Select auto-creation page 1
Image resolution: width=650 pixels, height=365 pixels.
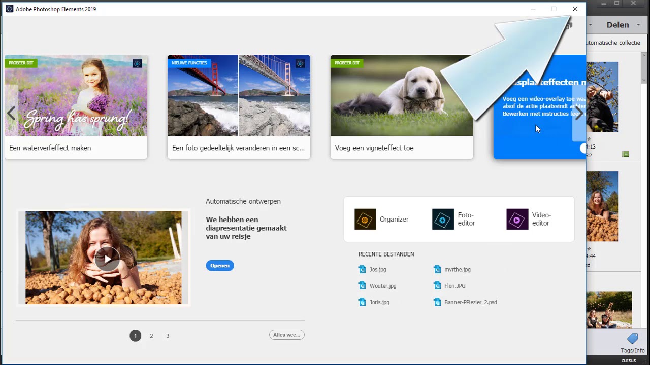point(135,336)
